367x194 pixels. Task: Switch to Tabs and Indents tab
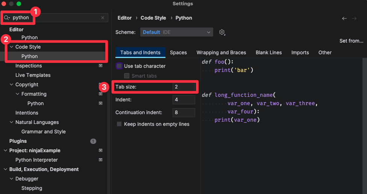click(x=140, y=52)
